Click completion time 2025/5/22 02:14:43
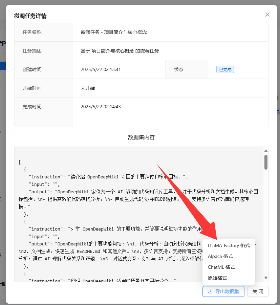 pos(101,107)
